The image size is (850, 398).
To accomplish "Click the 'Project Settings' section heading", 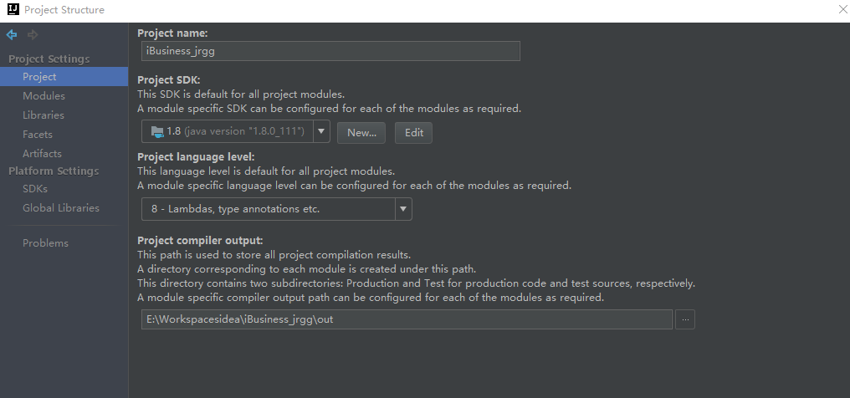I will click(x=49, y=59).
